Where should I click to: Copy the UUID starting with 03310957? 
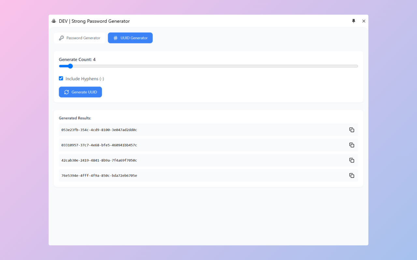tap(352, 145)
